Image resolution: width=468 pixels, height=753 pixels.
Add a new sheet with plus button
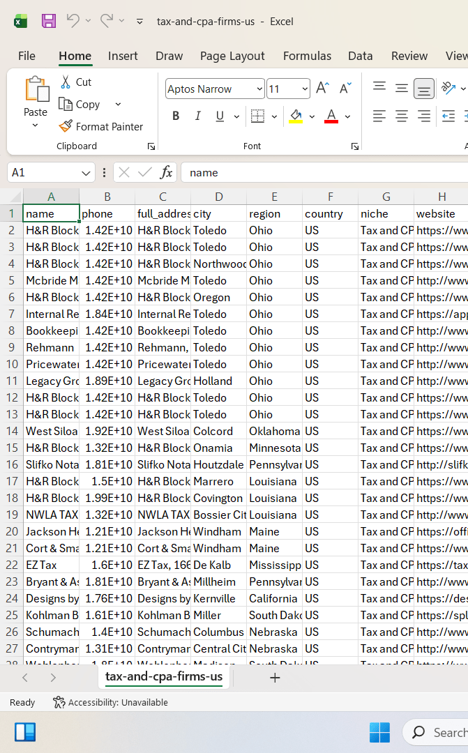click(x=275, y=678)
